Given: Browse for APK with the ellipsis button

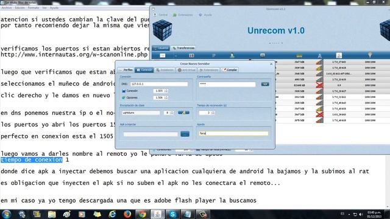Looking at the screenshot, I should pos(185,134).
